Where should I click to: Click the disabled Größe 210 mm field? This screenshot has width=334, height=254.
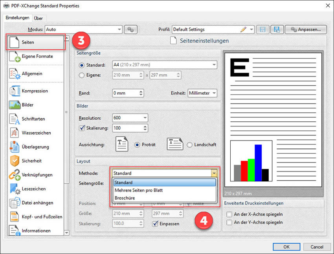pyautogui.click(x=128, y=214)
